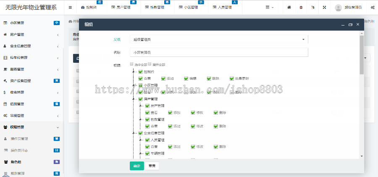
Task: Click the 确定 confirm button
Action: [x=136, y=166]
